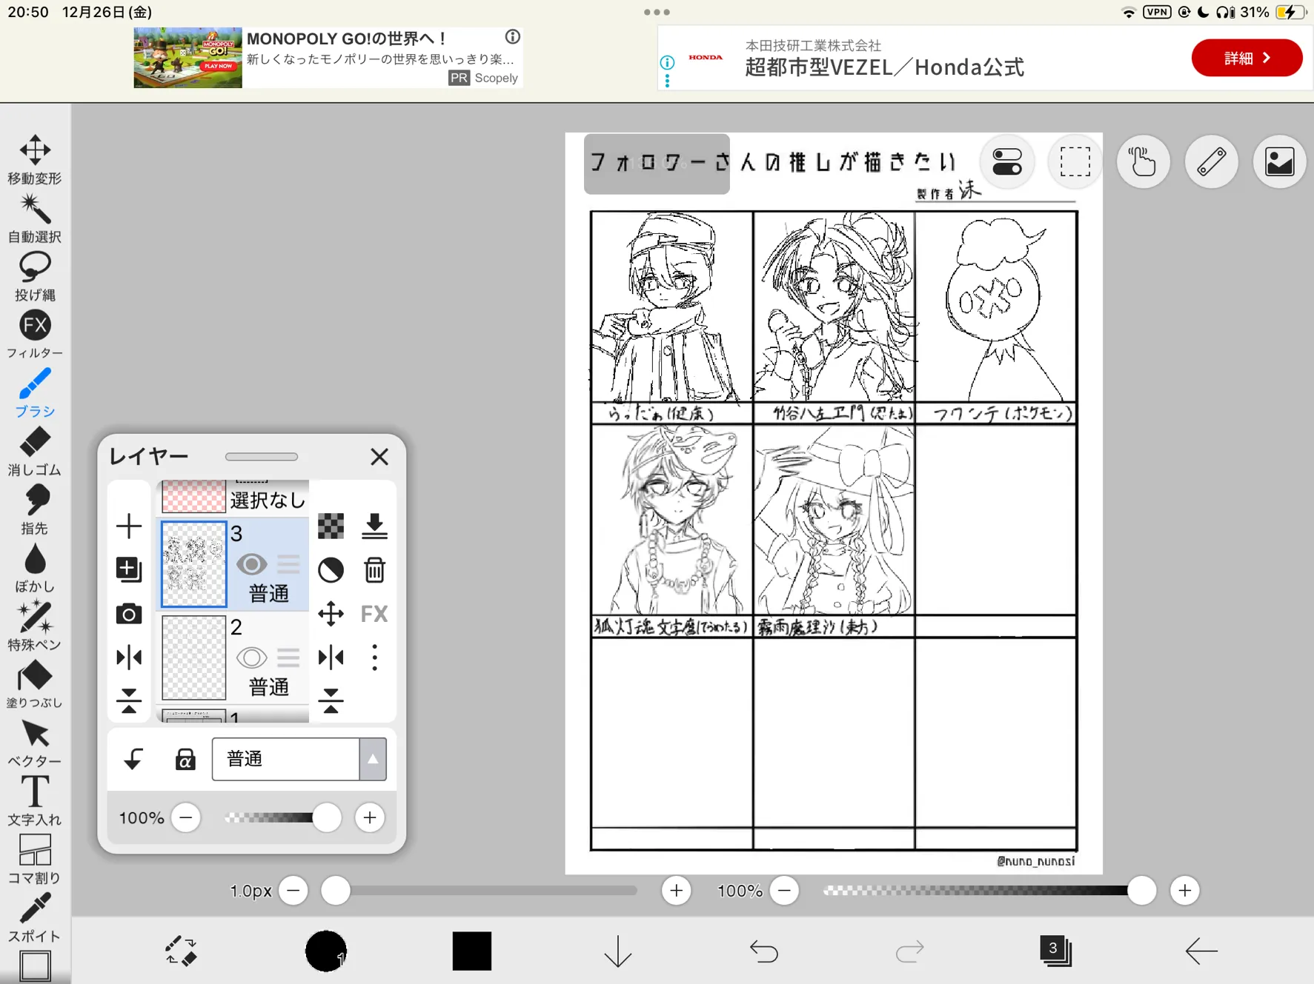Redo the undone stroke

click(910, 951)
